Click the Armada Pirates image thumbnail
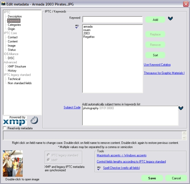190x184 pixels. (x=13, y=164)
